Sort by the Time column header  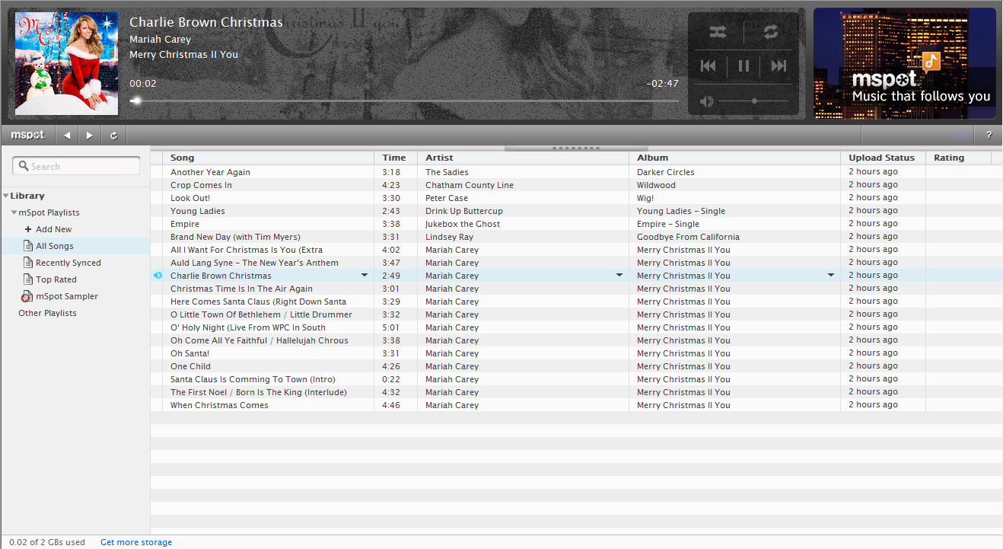396,158
